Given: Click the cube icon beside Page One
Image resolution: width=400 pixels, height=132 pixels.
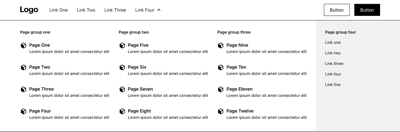Looking at the screenshot, I should coord(23,45).
